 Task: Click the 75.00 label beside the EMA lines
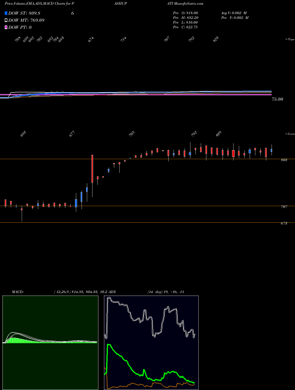point(277,99)
